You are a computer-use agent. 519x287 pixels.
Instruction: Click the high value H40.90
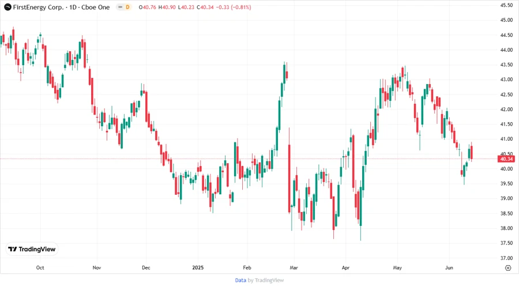click(x=167, y=7)
